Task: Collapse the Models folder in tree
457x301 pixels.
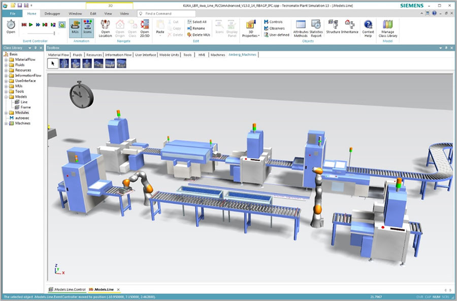Action: [x=6, y=97]
